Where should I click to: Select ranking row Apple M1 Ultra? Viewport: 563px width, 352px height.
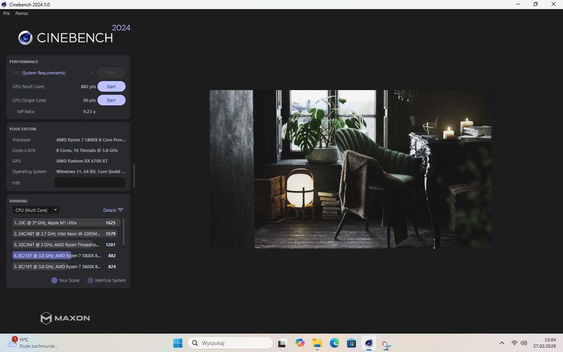click(66, 222)
